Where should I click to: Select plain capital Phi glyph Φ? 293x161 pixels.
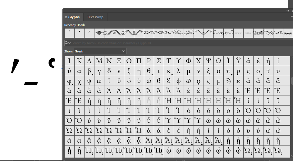tap(189, 61)
